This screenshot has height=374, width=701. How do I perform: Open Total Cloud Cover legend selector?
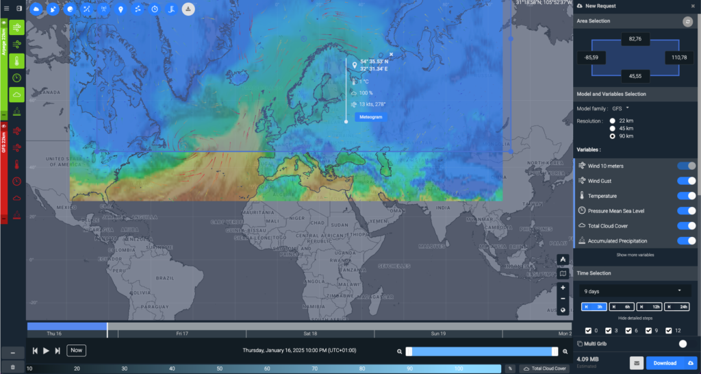click(544, 369)
